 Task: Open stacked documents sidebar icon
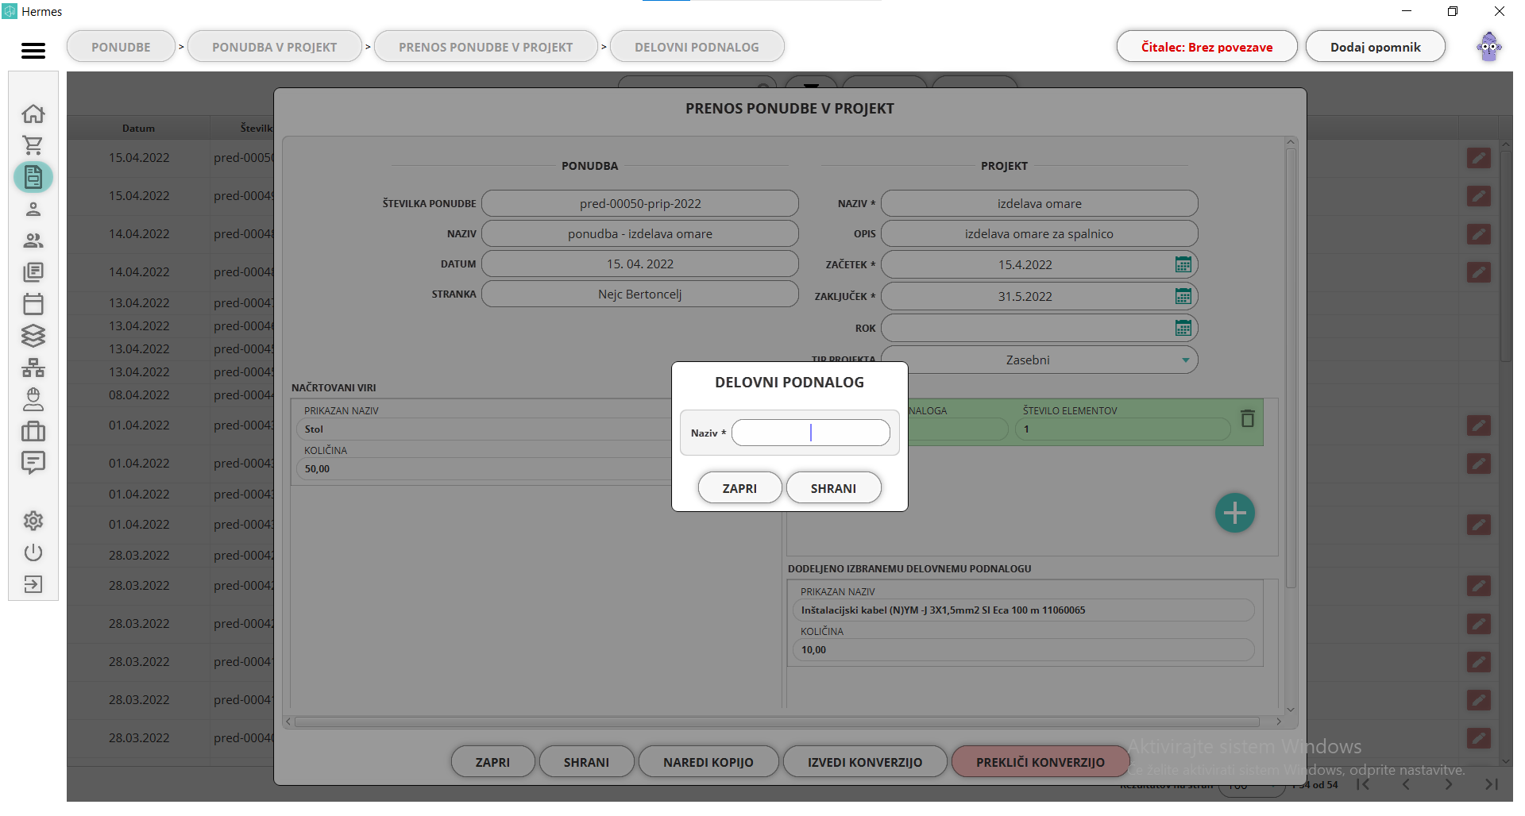coord(33,272)
